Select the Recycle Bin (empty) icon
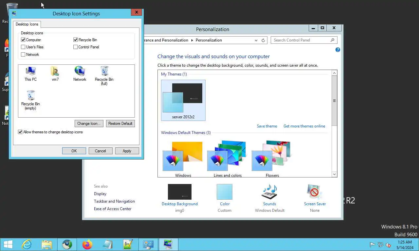Viewport: 419px width, 251px height. pos(30,100)
